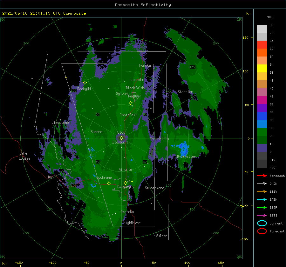This screenshot has width=286, height=267.
Task: Pick the blue 33-36 dBZ swatch
Action: click(x=262, y=116)
